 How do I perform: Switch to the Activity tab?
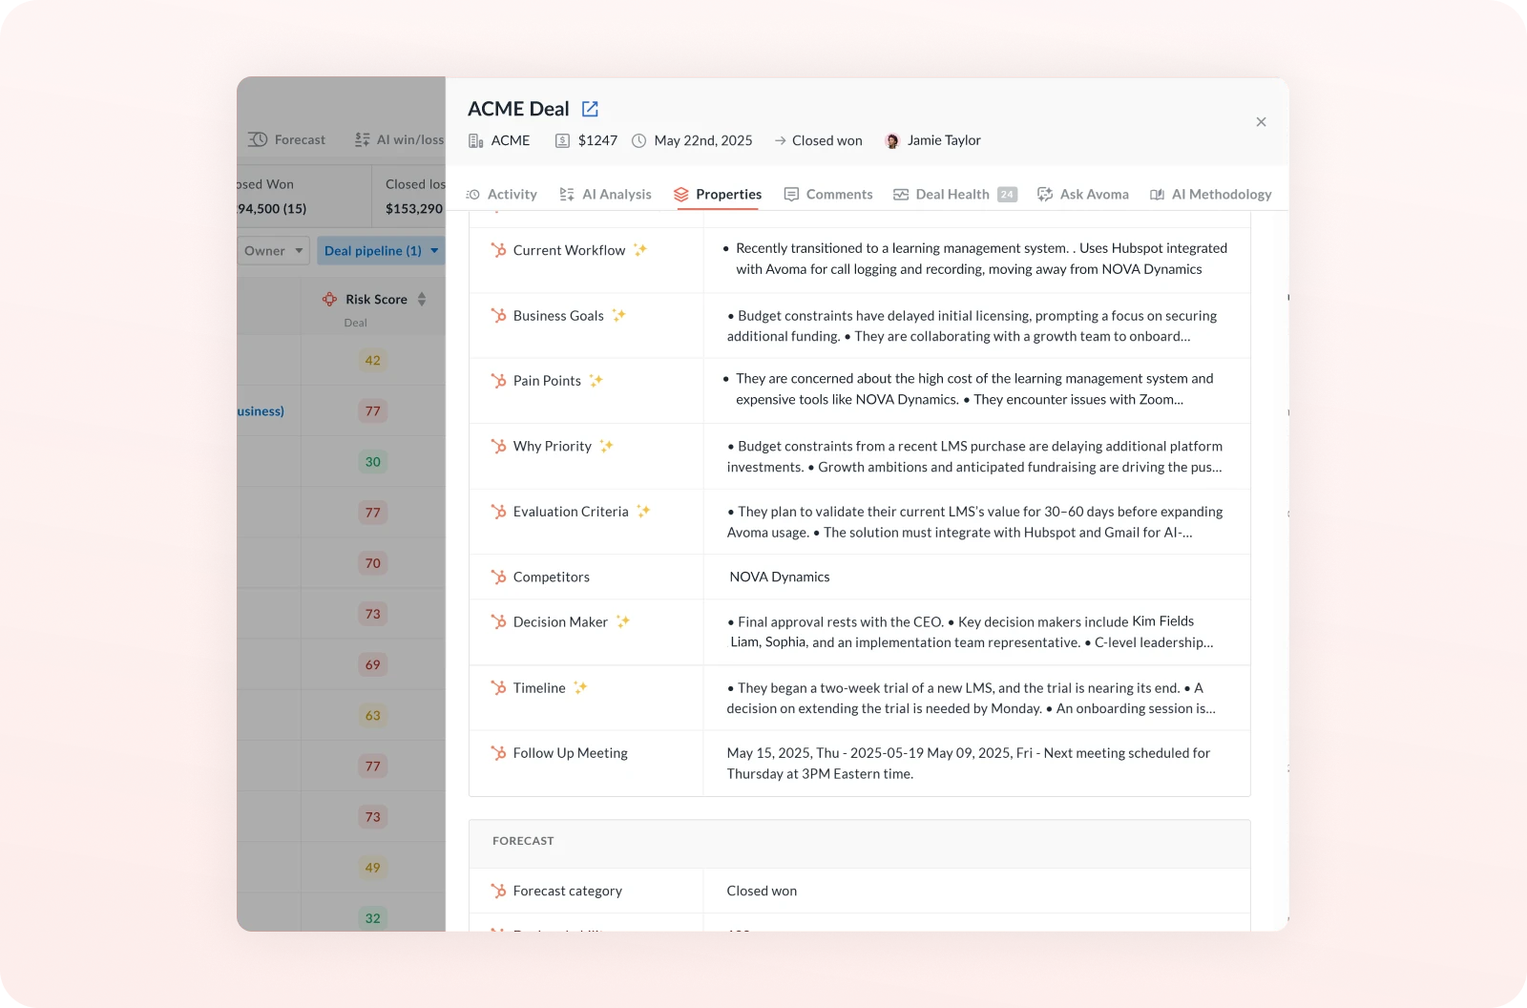click(x=502, y=195)
